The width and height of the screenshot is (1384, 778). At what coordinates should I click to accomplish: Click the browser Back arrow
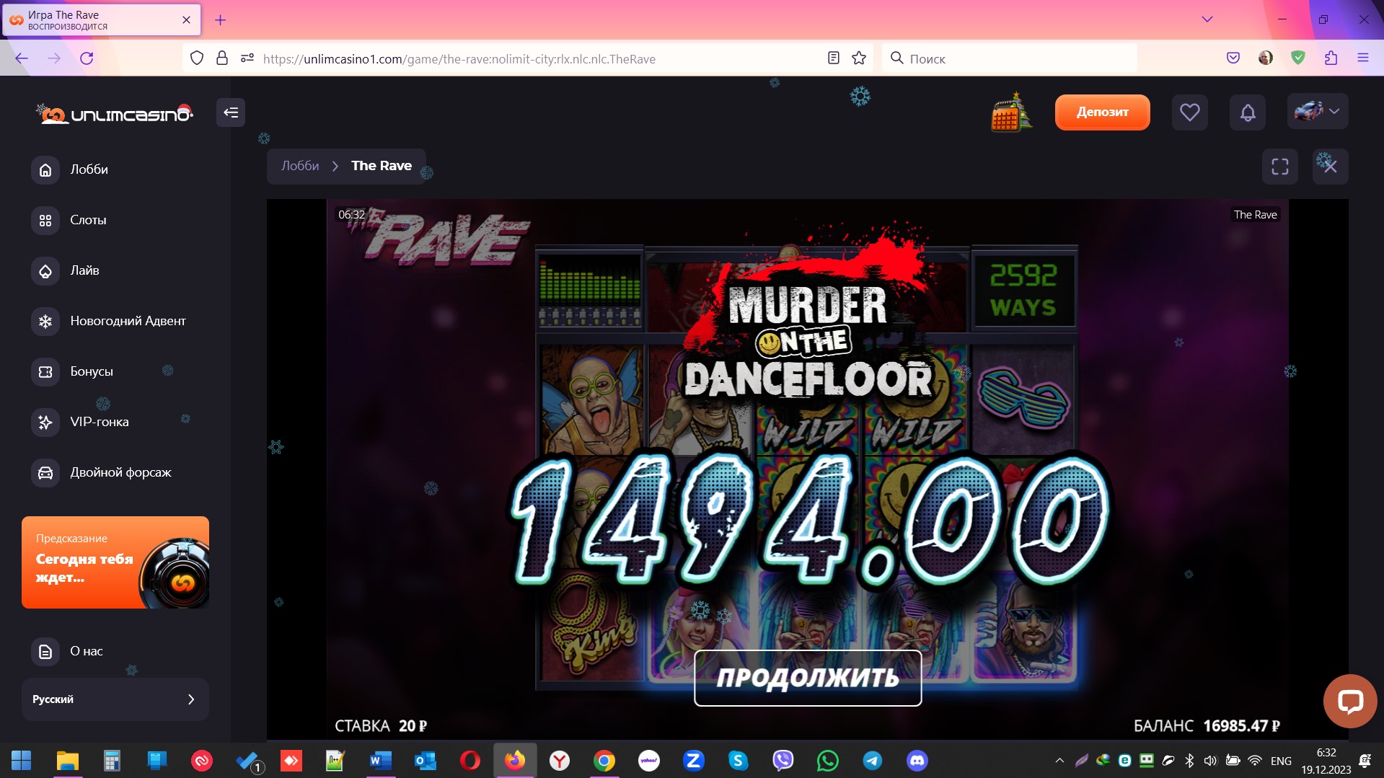(22, 58)
